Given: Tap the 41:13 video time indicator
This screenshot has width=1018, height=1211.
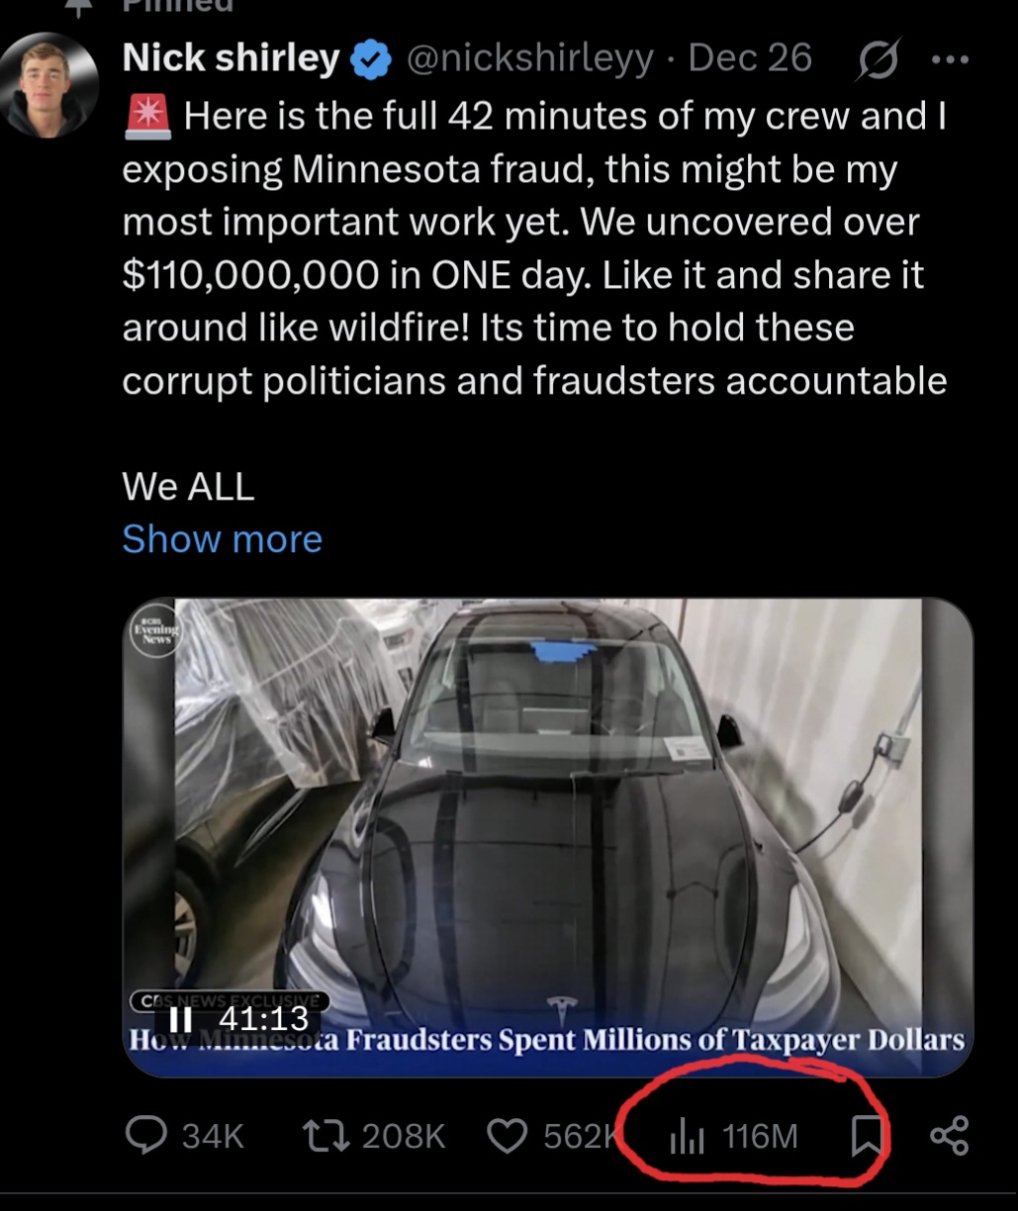Looking at the screenshot, I should [x=264, y=1018].
